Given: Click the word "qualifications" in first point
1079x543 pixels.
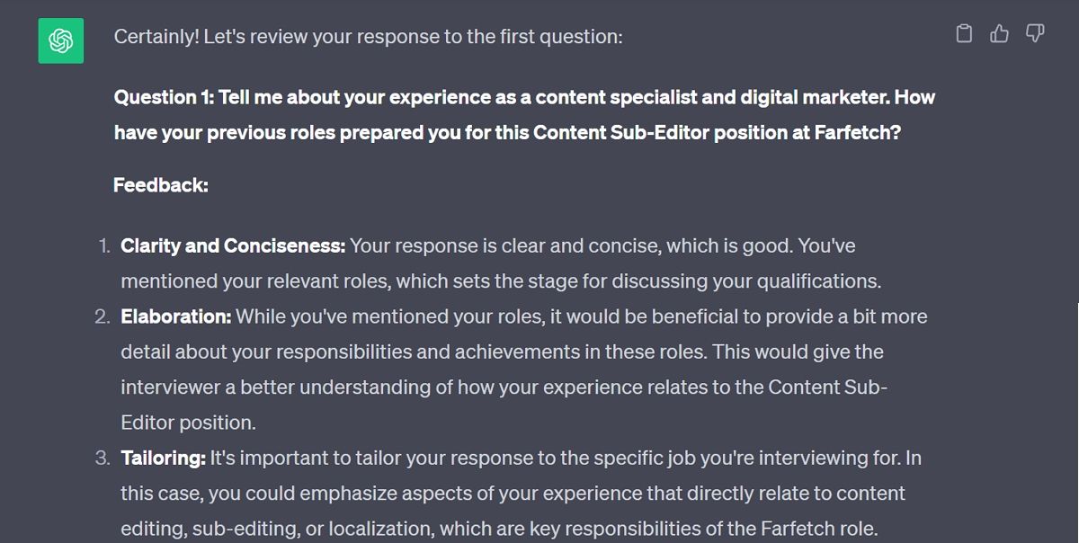Looking at the screenshot, I should pos(817,281).
